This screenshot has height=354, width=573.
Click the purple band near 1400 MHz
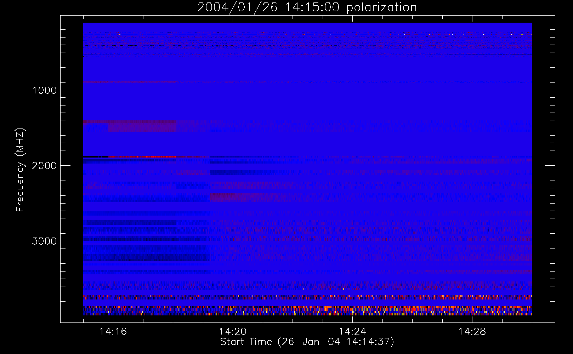point(142,126)
